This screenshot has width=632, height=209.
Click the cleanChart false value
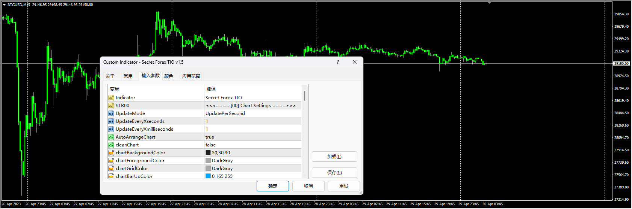(252, 145)
